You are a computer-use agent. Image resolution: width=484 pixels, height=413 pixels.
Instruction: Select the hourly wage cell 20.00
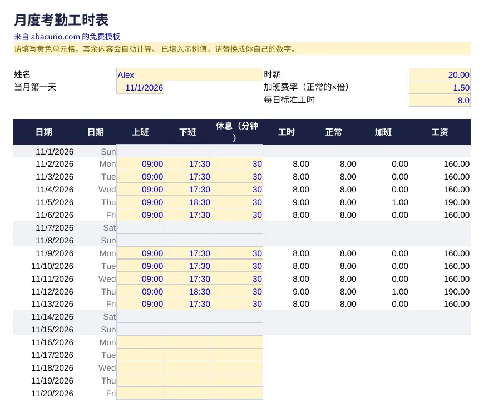pyautogui.click(x=439, y=74)
